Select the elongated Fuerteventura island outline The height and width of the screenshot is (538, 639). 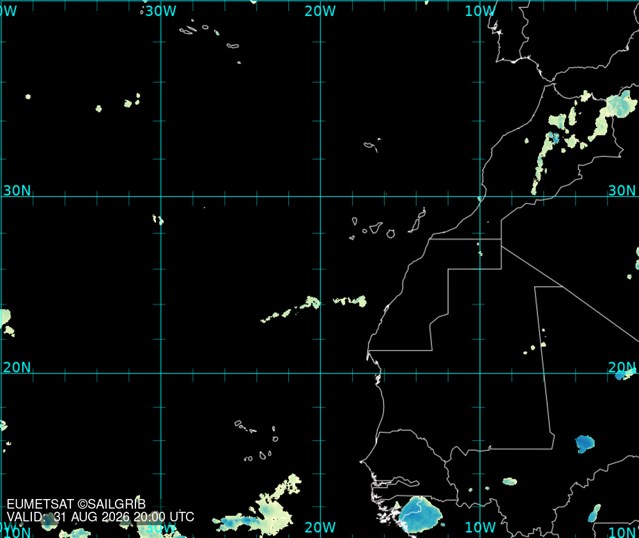pos(417,220)
